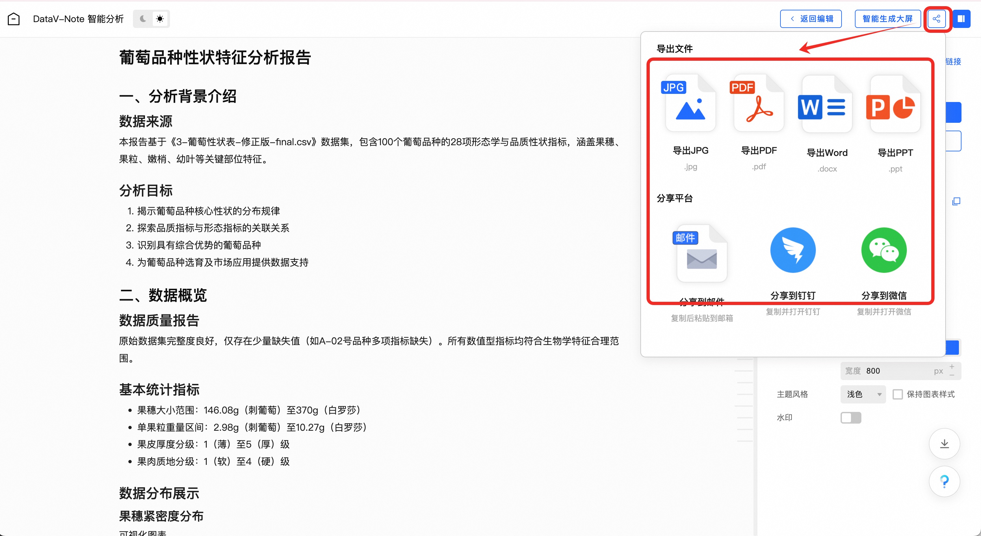Switch to dark mode moon toggle
Image resolution: width=981 pixels, height=536 pixels.
click(143, 19)
